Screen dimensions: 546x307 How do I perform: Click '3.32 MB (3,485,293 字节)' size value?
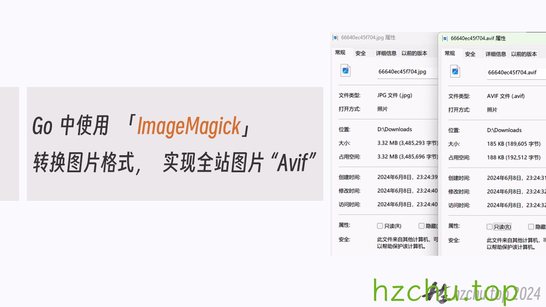coord(407,143)
